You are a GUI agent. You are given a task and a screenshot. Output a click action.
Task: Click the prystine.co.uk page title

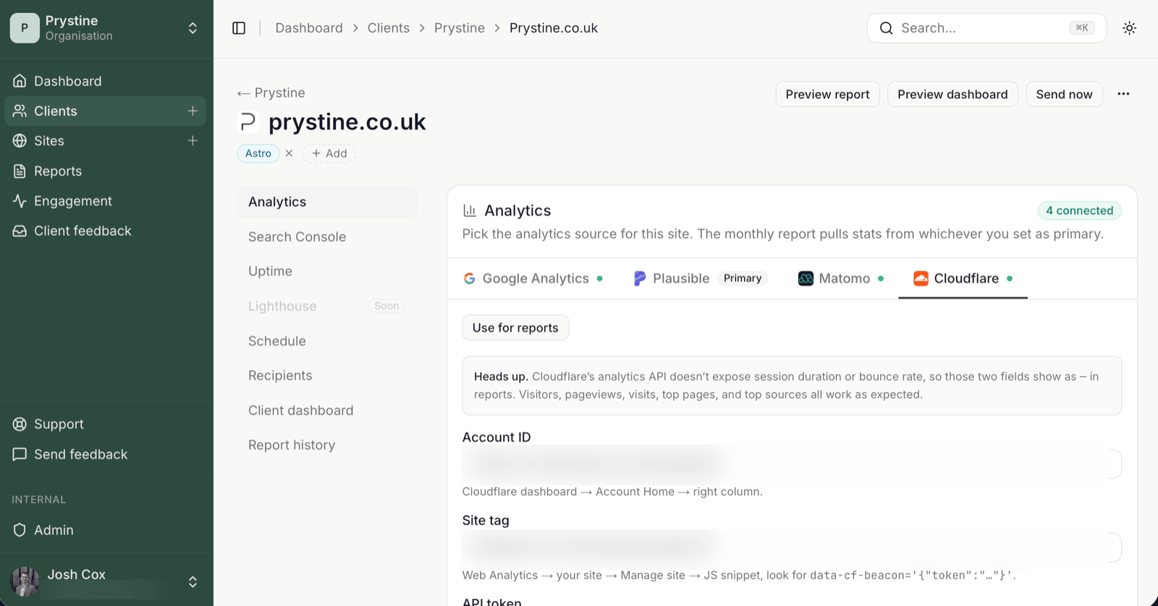[347, 121]
